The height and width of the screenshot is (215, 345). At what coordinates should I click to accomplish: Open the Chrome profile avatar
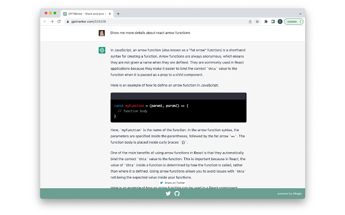coord(280,21)
